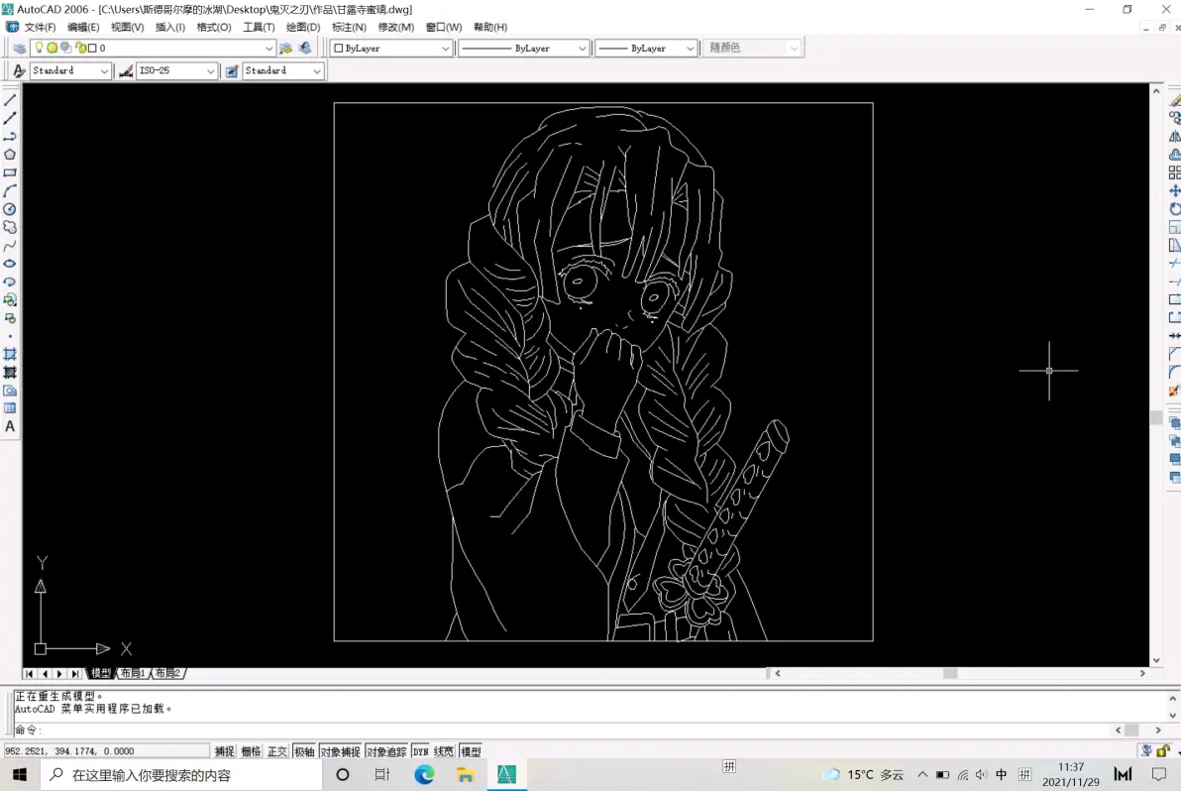Toggle 线宽 lineweight display
Viewport: 1181px width, 791px height.
[444, 751]
